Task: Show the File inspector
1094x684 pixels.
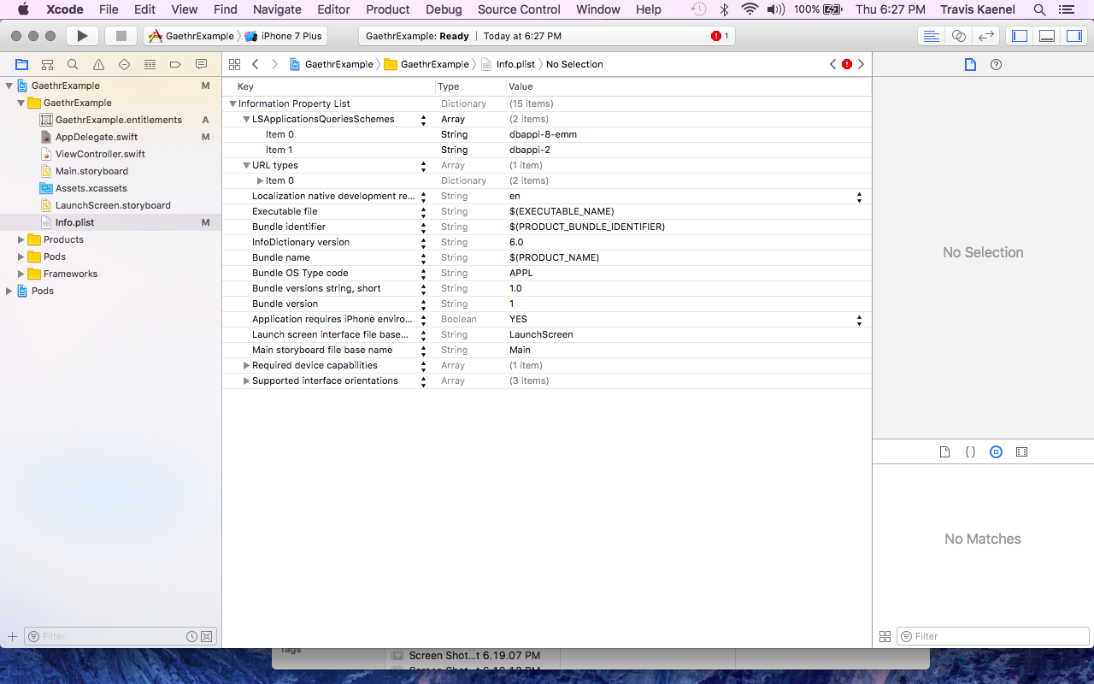Action: [970, 64]
